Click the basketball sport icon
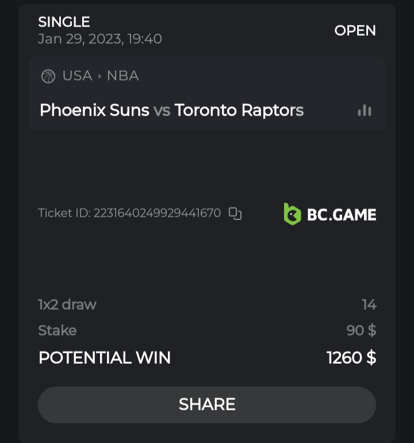 (x=48, y=76)
